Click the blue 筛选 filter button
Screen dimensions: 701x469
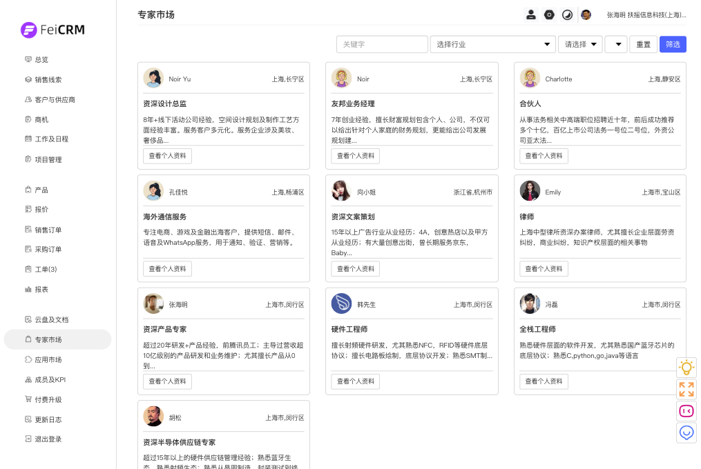click(673, 44)
